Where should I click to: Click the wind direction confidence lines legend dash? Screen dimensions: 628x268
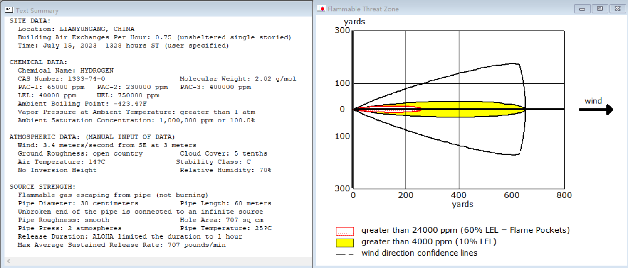pyautogui.click(x=344, y=253)
